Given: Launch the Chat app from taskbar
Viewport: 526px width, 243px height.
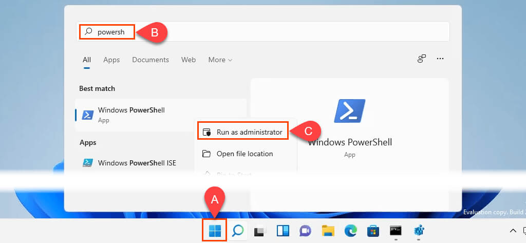Looking at the screenshot, I should (305, 231).
